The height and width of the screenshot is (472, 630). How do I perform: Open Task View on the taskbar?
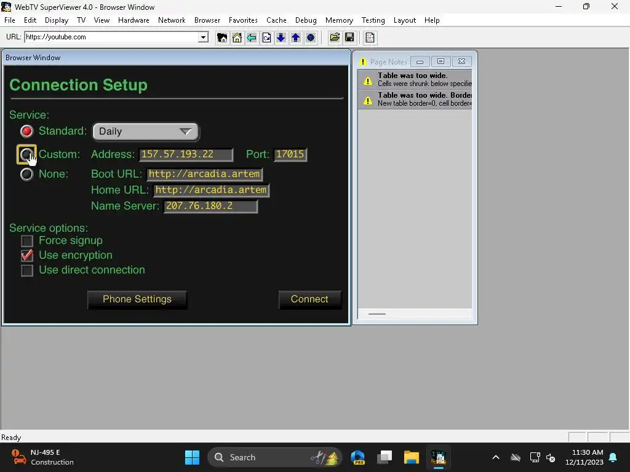pyautogui.click(x=385, y=457)
